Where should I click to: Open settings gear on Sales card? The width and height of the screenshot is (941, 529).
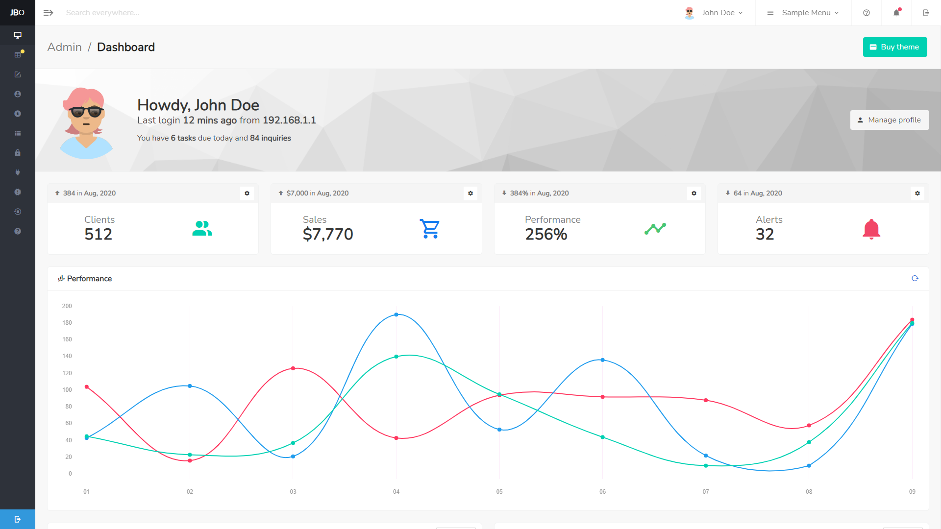470,193
